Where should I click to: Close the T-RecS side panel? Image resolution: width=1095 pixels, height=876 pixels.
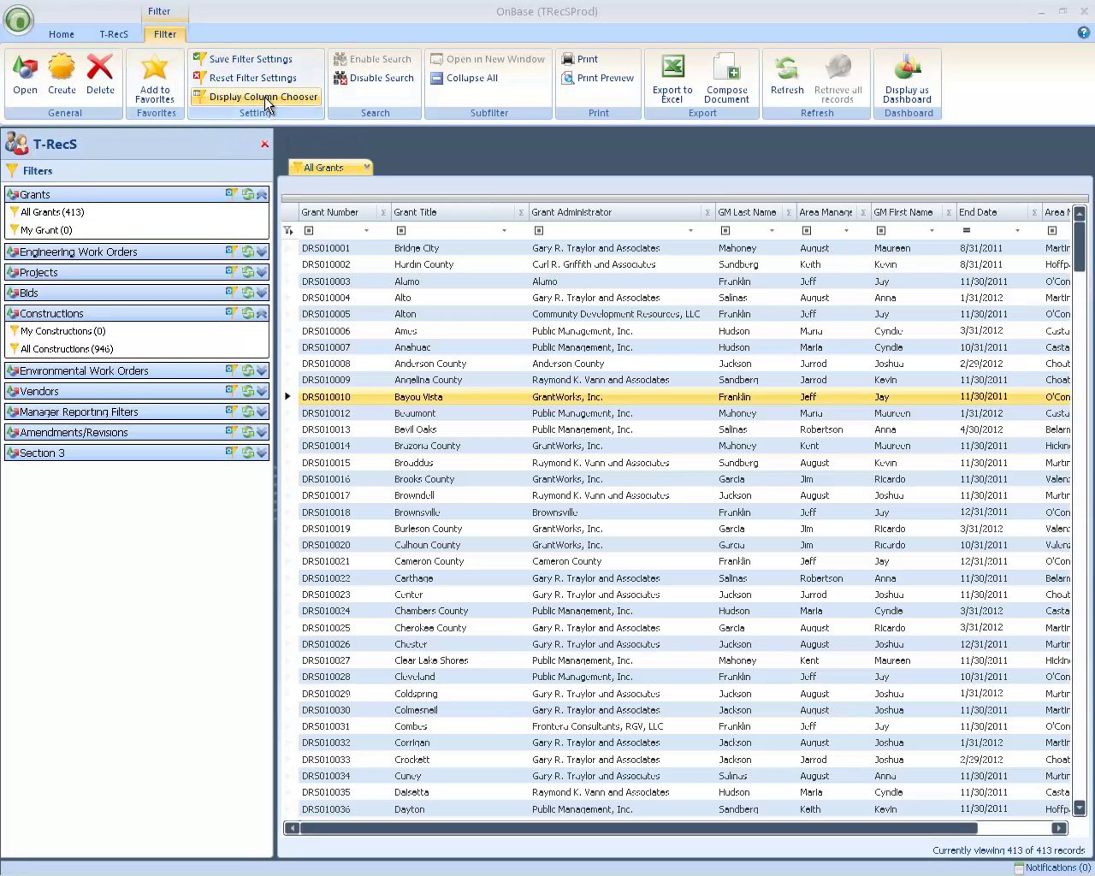265,144
